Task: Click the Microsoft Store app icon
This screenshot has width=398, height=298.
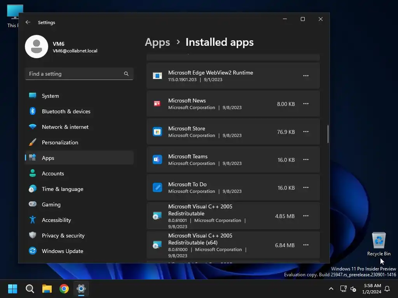Action: pyautogui.click(x=157, y=132)
